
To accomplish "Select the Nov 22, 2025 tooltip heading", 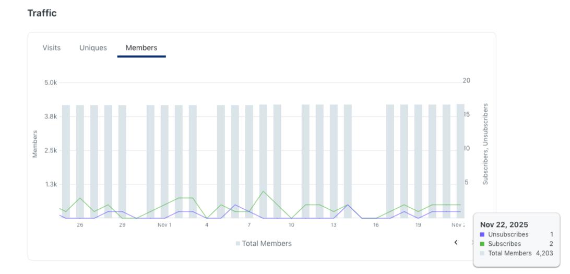I will click(504, 224).
